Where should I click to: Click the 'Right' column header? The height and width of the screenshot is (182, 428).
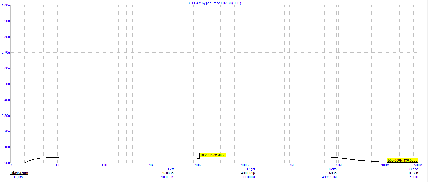251,169
